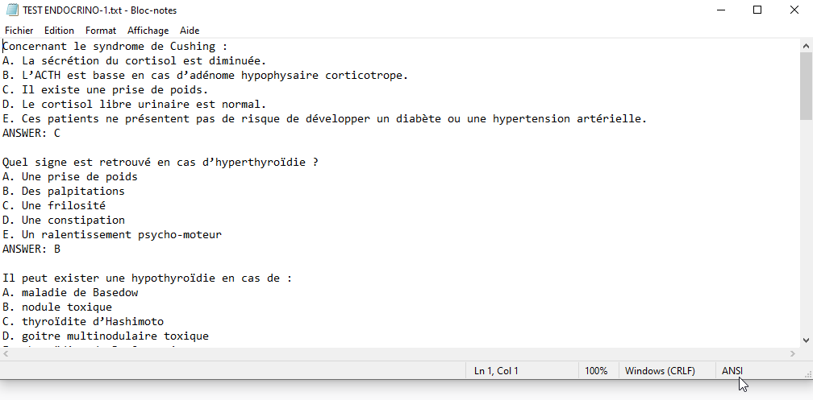The width and height of the screenshot is (813, 400).
Task: Maximize the Bloc-notes window
Action: 757,10
